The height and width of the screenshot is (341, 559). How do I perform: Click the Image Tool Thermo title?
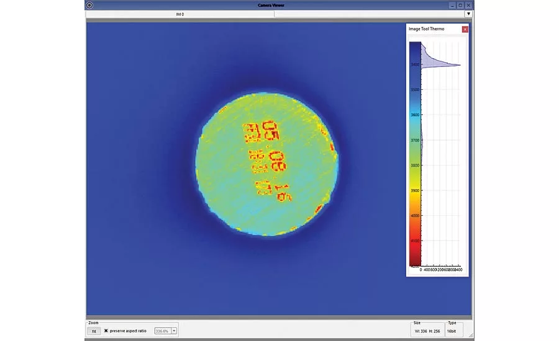426,29
